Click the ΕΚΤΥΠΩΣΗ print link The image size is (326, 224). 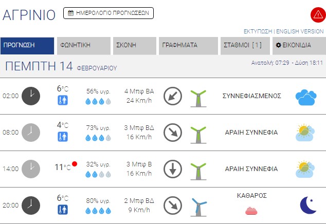point(258,31)
